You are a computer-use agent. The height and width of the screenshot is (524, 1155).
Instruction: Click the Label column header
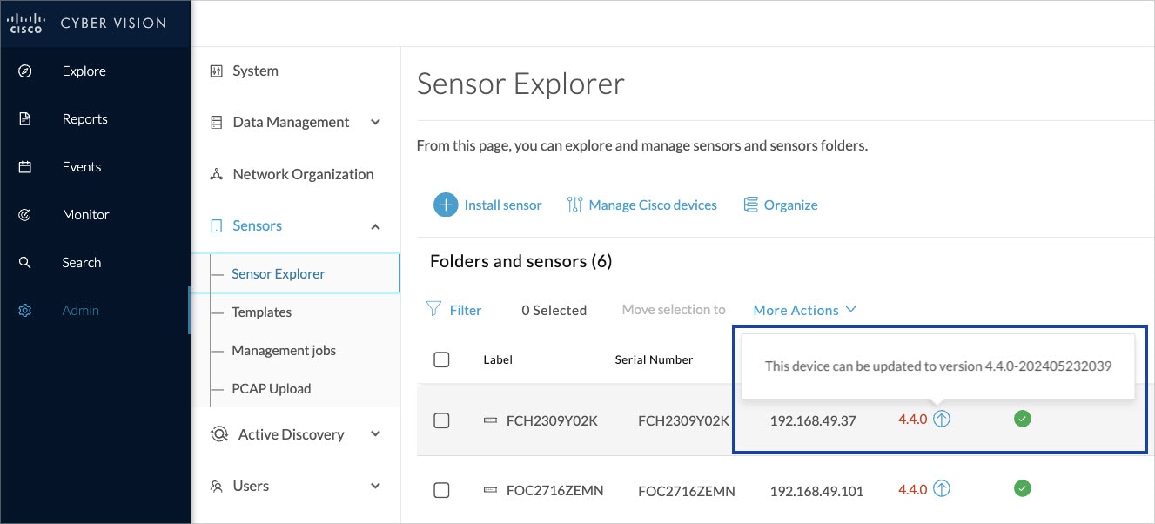(x=498, y=359)
